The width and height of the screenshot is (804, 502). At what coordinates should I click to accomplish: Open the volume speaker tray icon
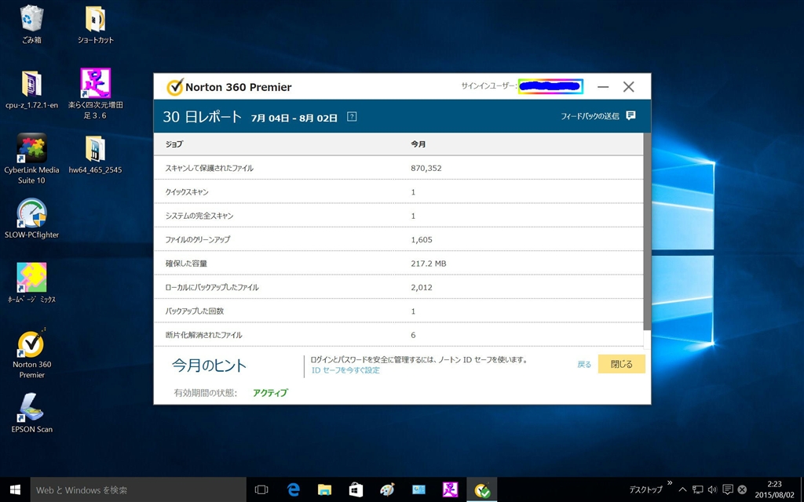click(712, 489)
